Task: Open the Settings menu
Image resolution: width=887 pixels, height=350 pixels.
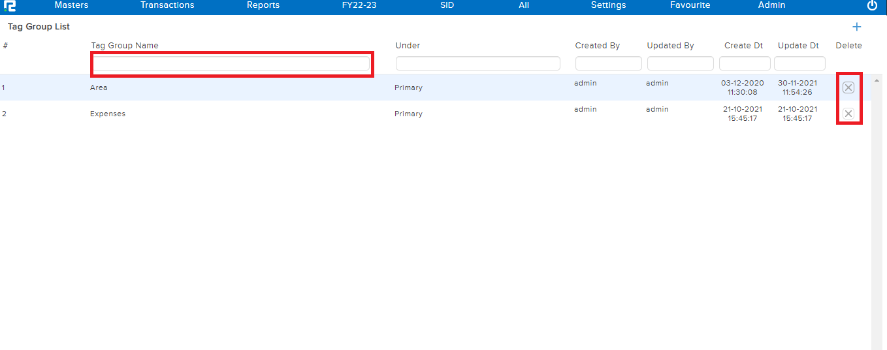Action: (x=608, y=5)
